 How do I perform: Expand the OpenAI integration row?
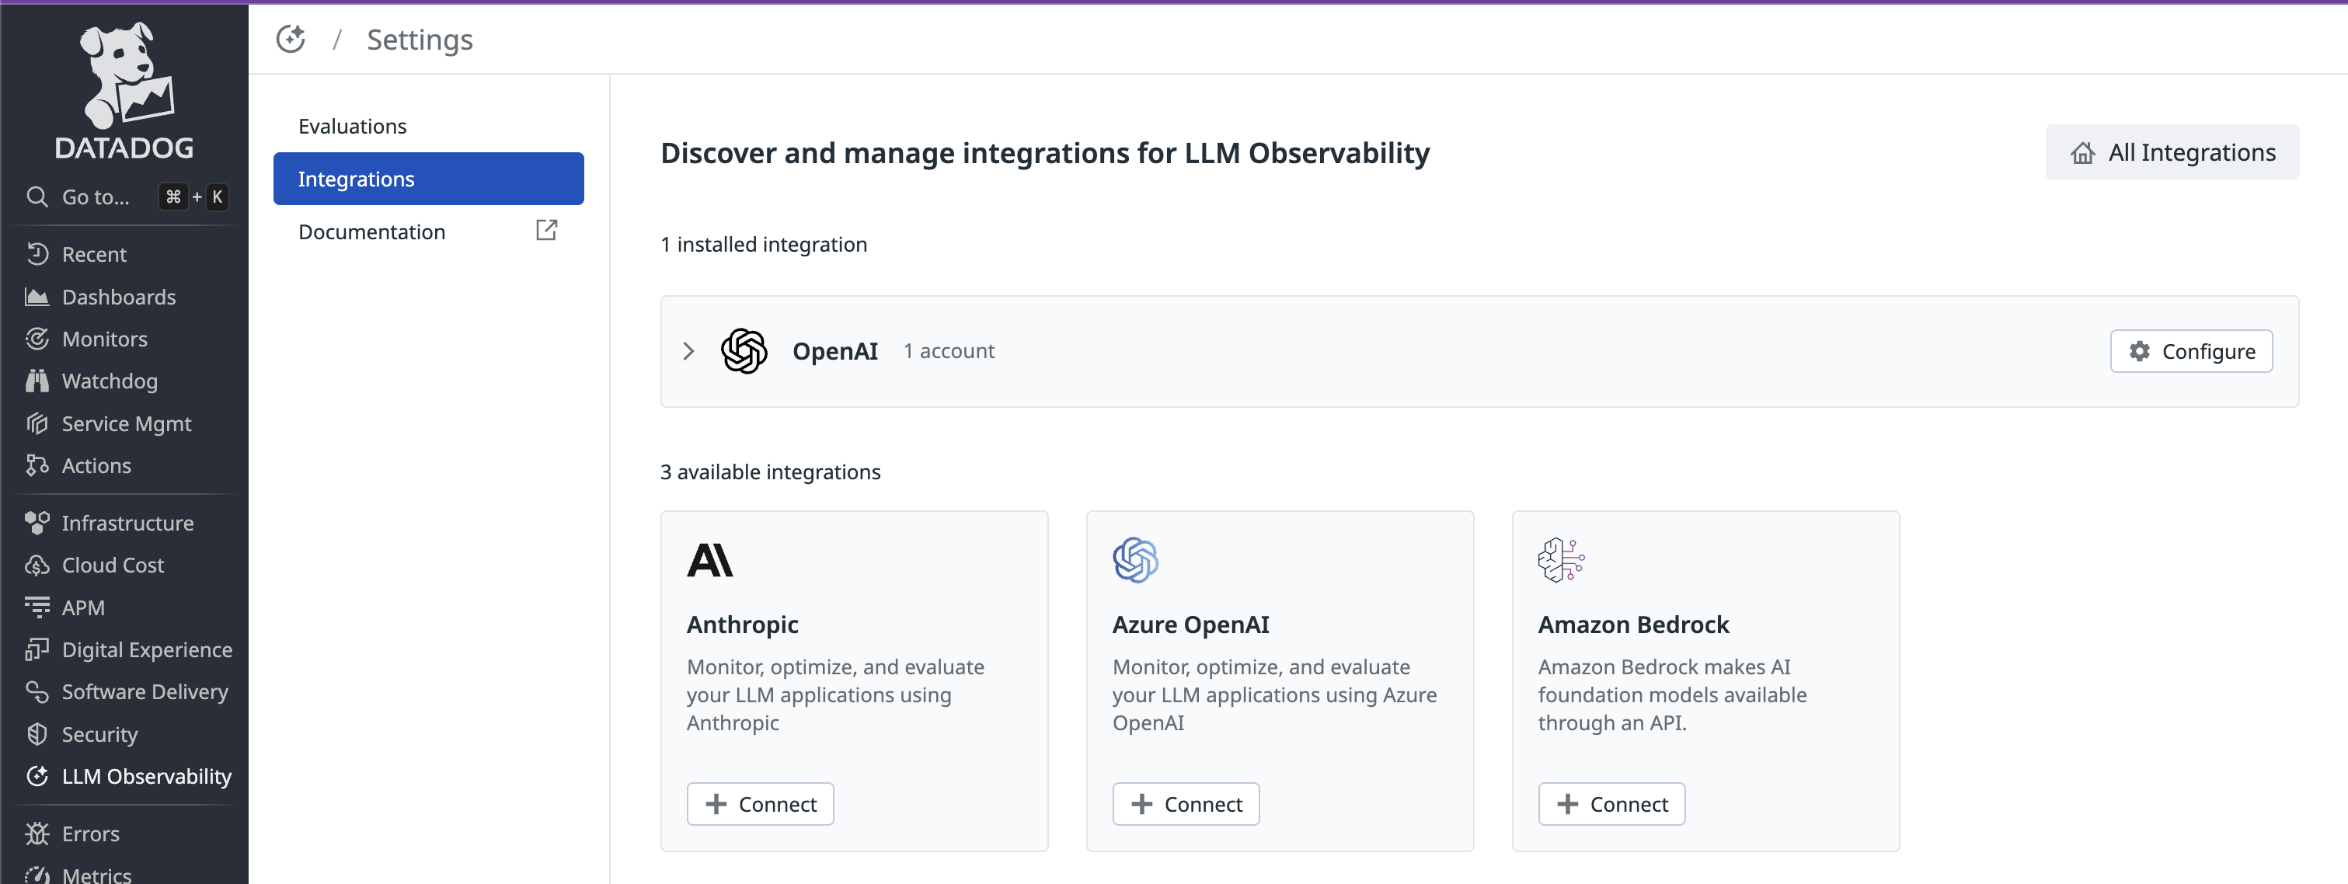(688, 352)
